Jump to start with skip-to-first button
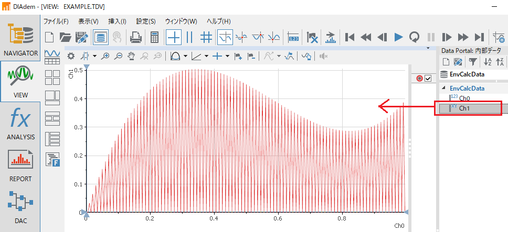The image size is (508, 232). (350, 38)
